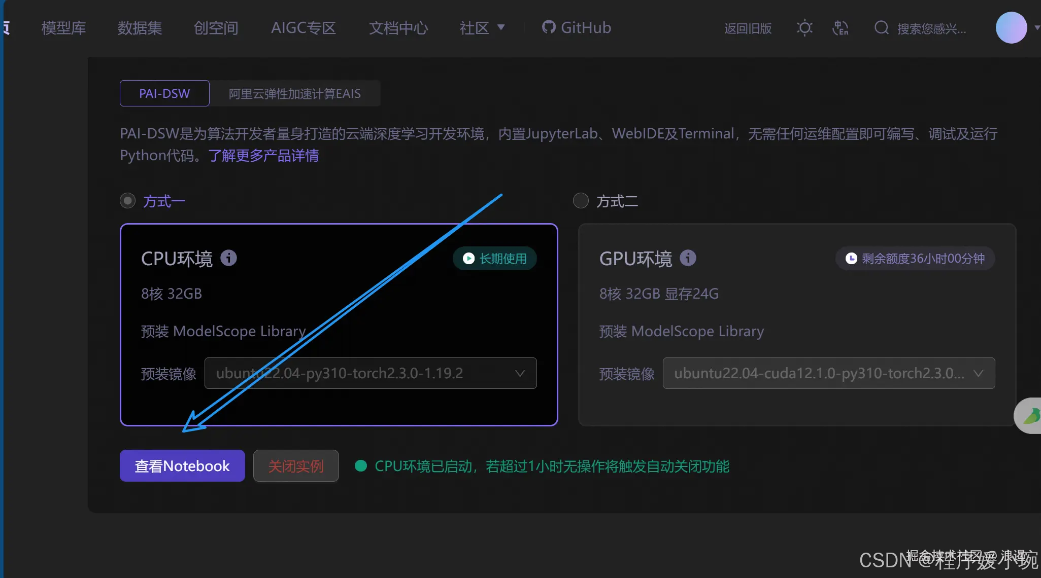
Task: Open 了解更多产品详情 link
Action: pos(263,155)
